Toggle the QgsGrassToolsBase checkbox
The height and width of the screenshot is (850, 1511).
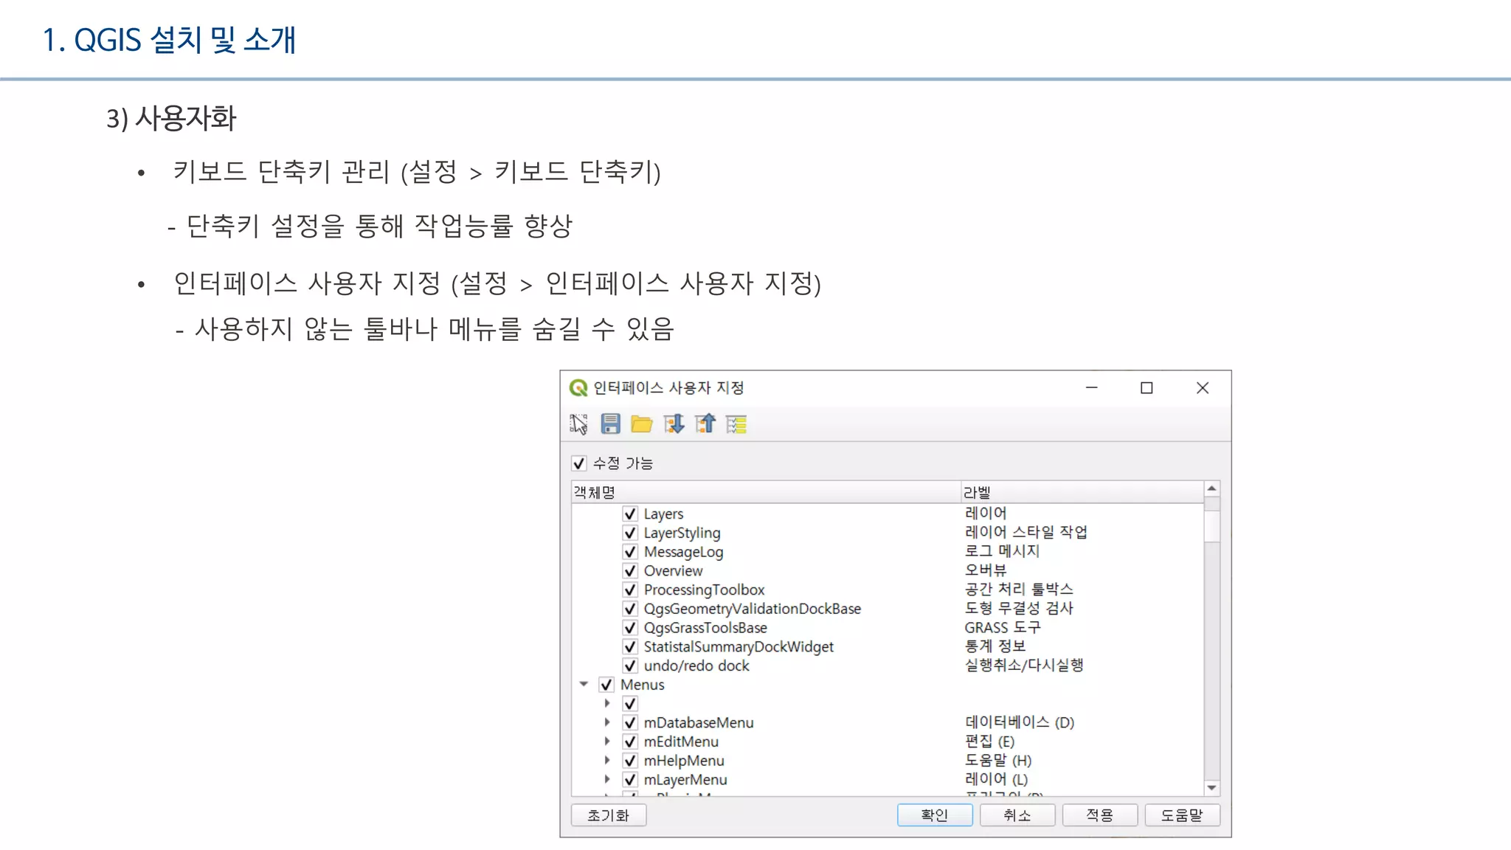(630, 628)
